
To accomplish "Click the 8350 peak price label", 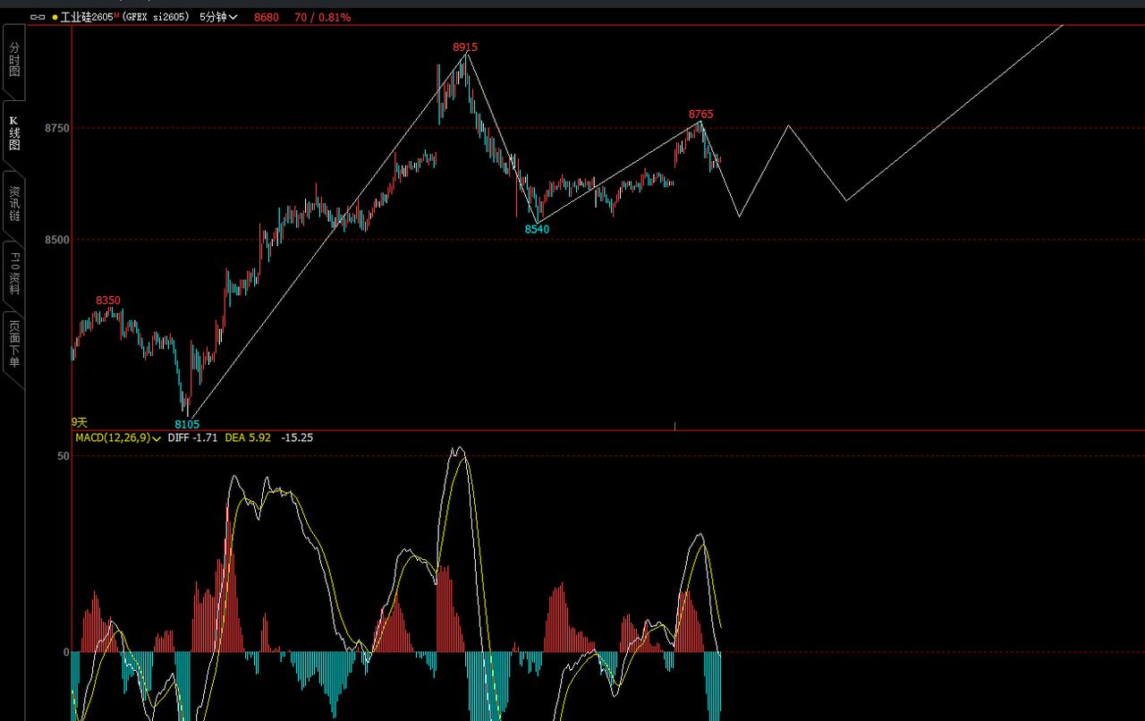I will click(x=108, y=301).
